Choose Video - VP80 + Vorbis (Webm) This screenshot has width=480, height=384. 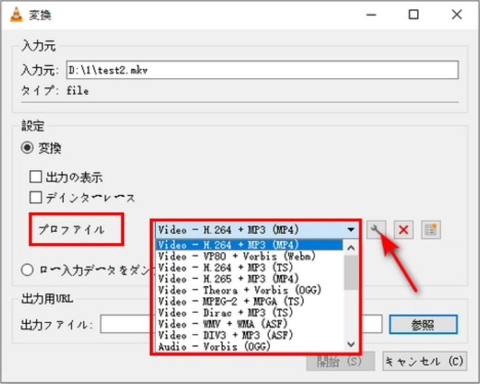[x=249, y=256]
